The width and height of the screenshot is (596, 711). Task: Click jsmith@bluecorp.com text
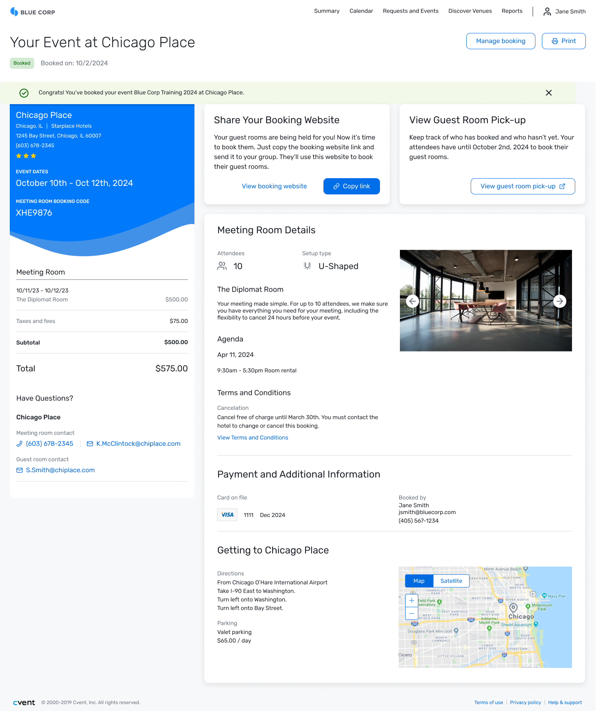click(427, 513)
